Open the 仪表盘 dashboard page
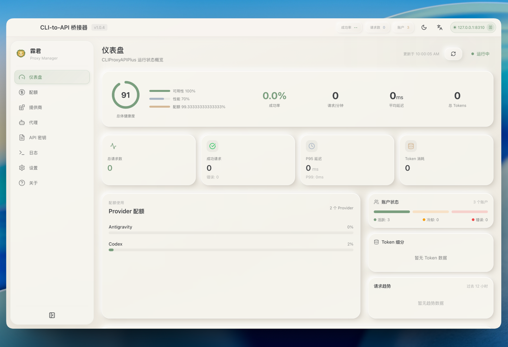 click(52, 77)
